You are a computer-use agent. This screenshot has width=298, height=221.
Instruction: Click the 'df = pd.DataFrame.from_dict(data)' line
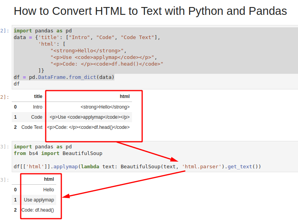coord(64,77)
